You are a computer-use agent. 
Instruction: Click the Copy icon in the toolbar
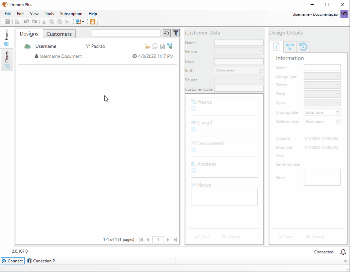tap(52, 22)
